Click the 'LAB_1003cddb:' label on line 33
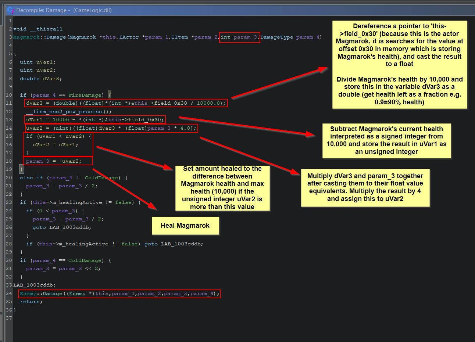This screenshot has width=475, height=342. point(35,285)
